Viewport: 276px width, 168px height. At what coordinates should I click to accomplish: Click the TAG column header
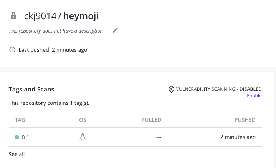[x=20, y=120]
